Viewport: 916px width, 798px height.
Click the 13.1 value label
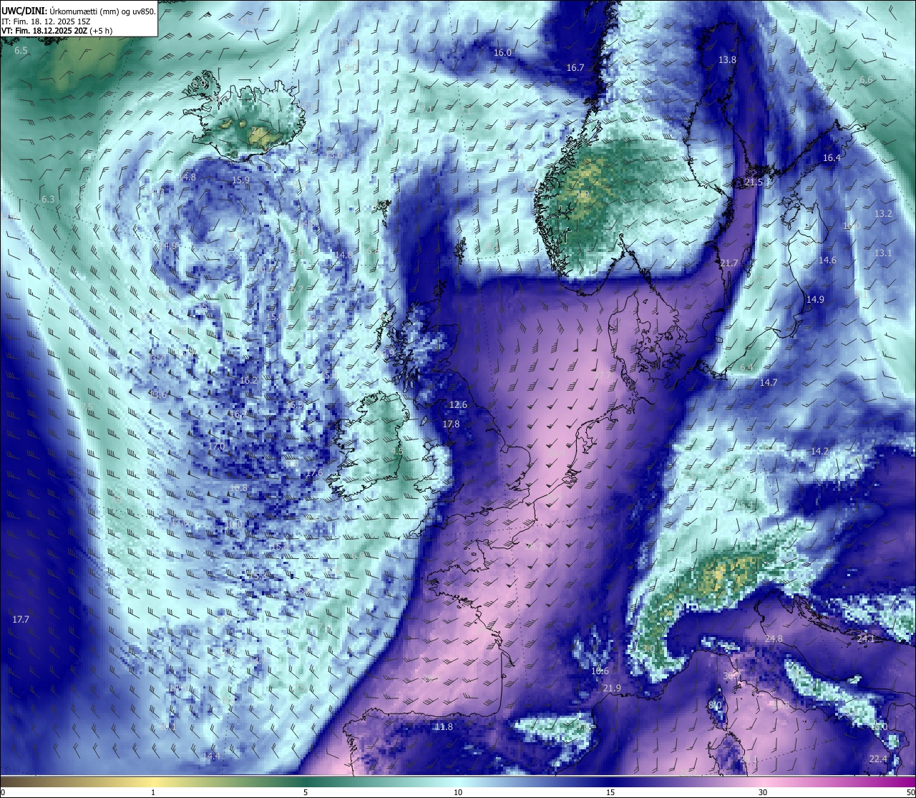883,253
